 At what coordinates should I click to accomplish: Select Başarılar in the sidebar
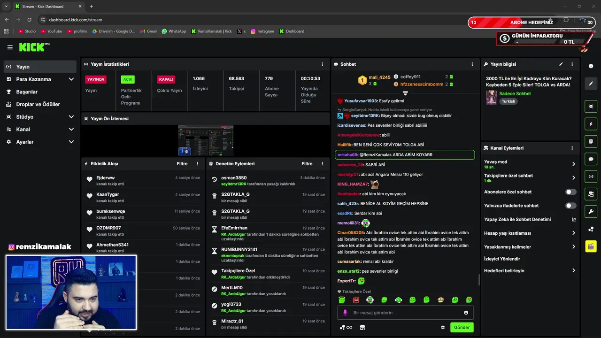point(40,92)
